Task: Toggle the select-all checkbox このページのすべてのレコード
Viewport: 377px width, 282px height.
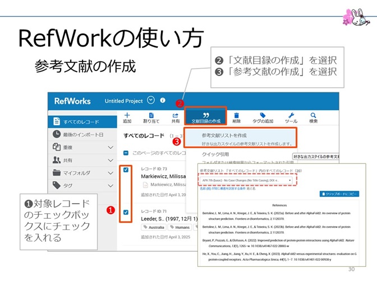Action: pos(126,153)
